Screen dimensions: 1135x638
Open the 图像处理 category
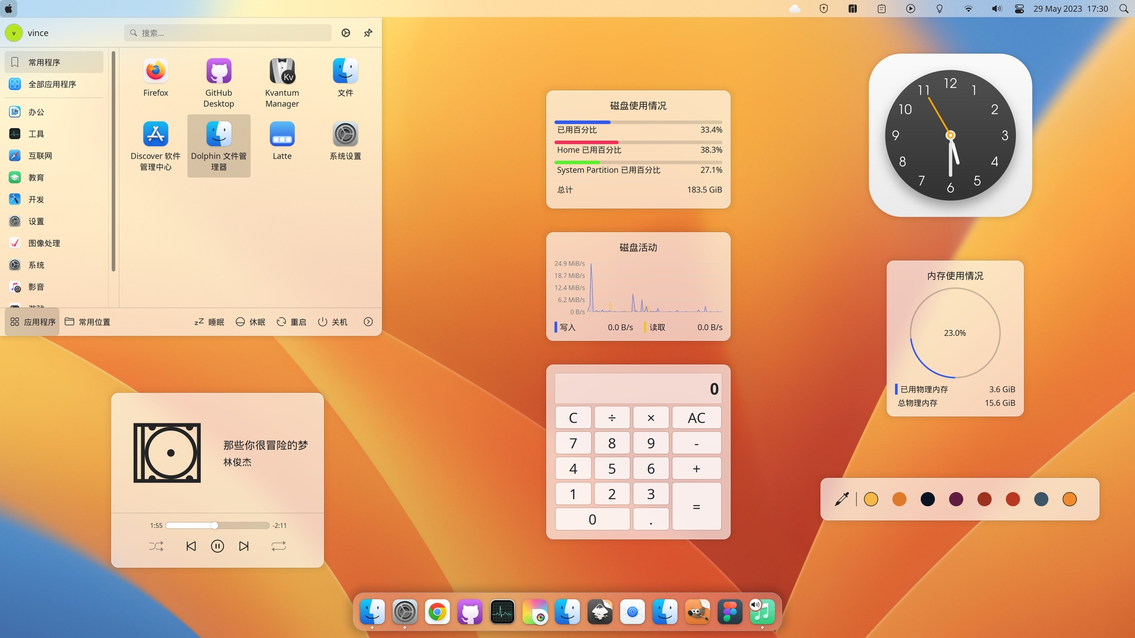[54, 243]
